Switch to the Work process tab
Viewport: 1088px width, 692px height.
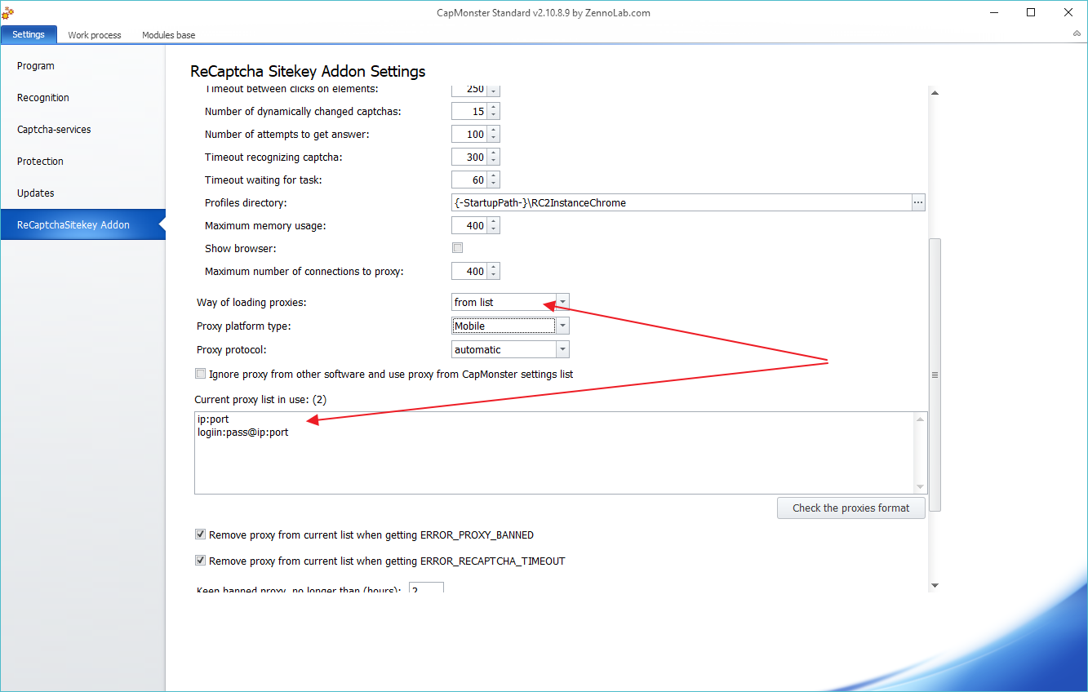click(x=95, y=35)
